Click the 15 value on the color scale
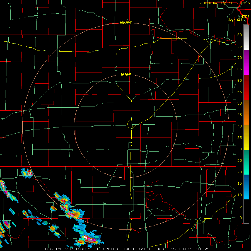 [240, 183]
